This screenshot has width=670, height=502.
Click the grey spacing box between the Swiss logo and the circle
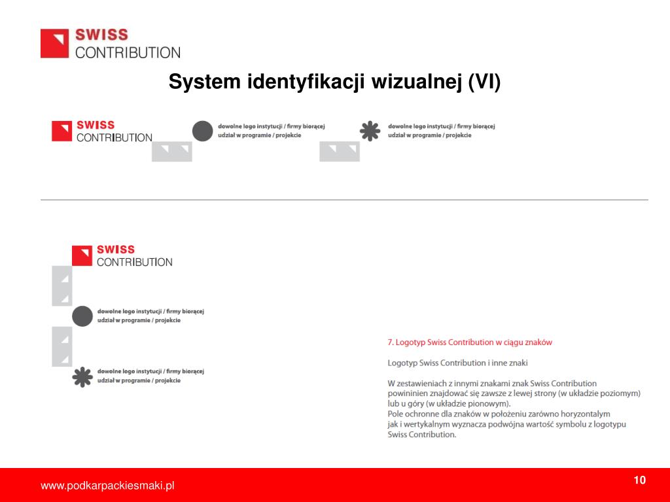172,152
